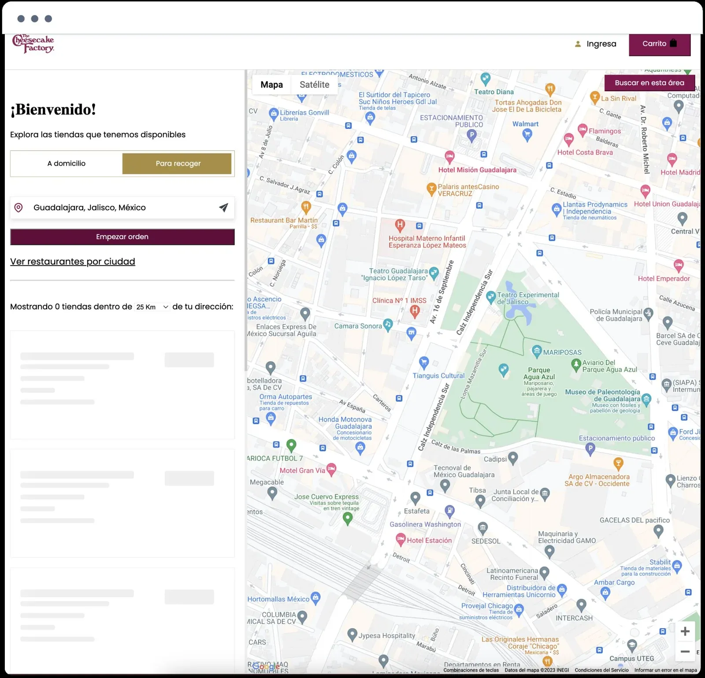Click the Teatro Experimental de Jalisco pin

491,297
